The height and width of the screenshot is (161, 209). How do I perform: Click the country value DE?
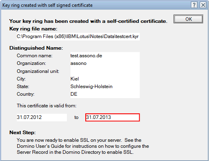(x=74, y=94)
